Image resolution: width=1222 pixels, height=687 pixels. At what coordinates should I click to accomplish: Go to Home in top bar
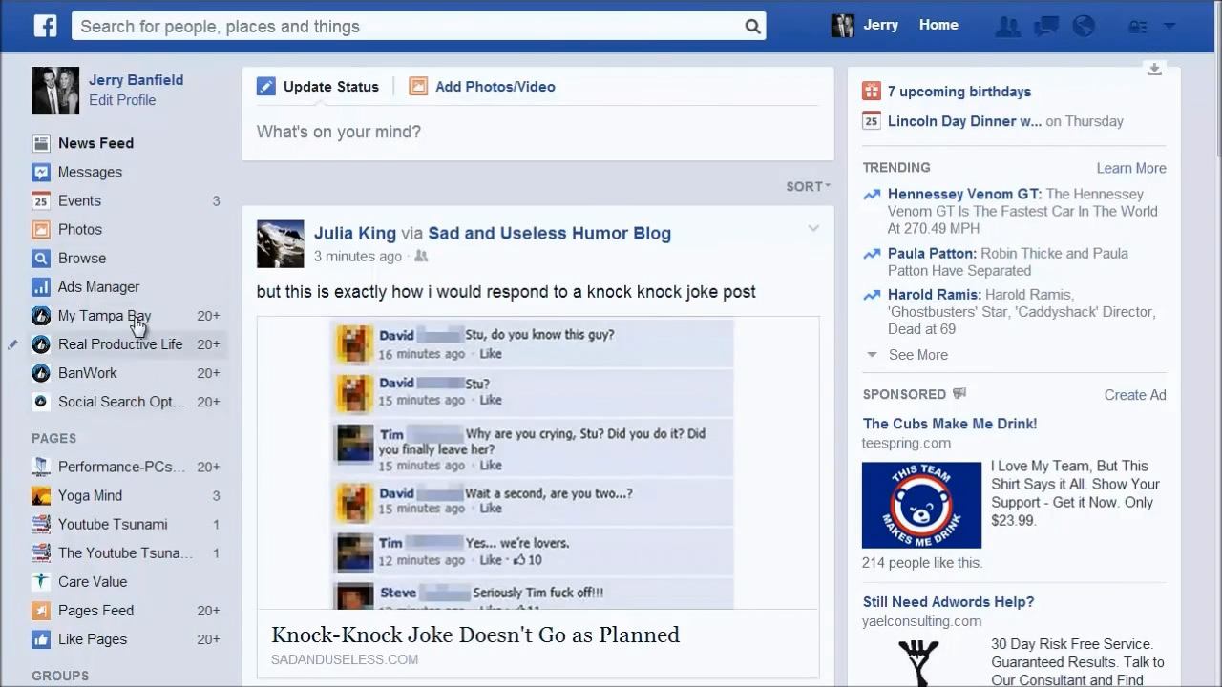(x=938, y=26)
